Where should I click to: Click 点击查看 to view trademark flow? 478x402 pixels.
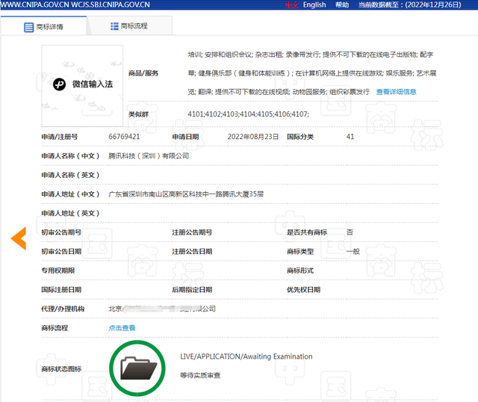pos(122,328)
